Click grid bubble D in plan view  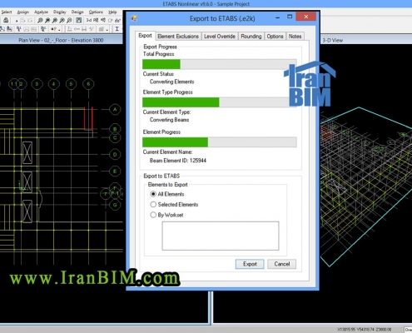coord(115,154)
